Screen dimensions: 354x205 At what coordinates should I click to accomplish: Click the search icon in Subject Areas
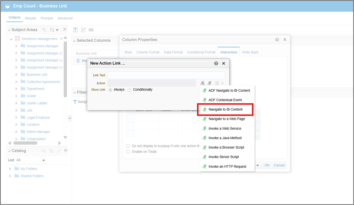[x=44, y=30]
